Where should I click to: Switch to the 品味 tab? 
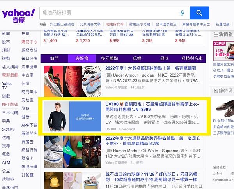(165, 58)
